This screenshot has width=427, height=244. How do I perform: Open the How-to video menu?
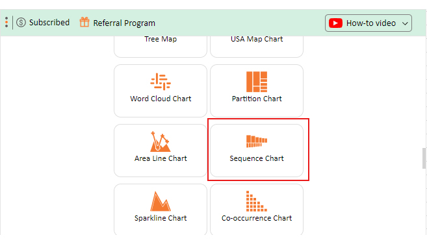368,23
